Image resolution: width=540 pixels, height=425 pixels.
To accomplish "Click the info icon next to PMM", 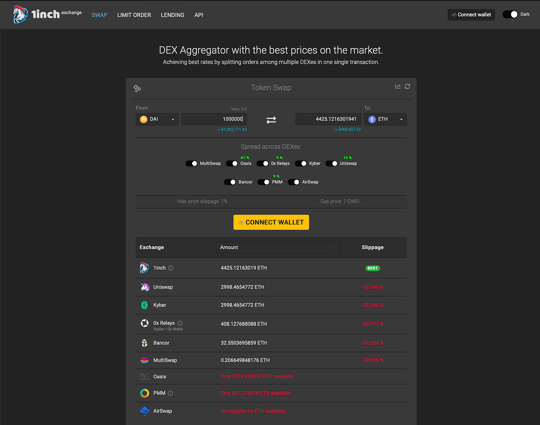I will coord(170,393).
